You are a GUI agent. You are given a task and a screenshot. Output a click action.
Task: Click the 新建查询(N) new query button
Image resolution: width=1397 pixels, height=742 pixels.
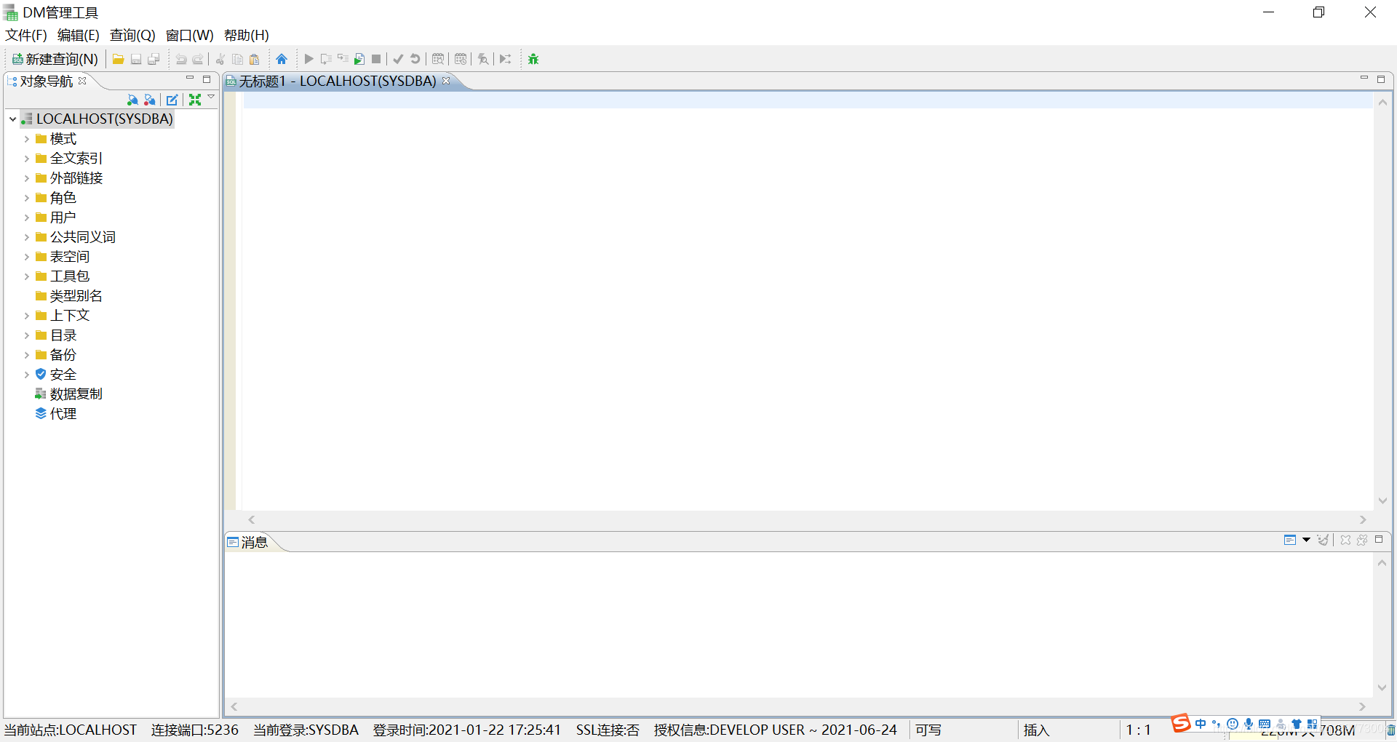[55, 59]
